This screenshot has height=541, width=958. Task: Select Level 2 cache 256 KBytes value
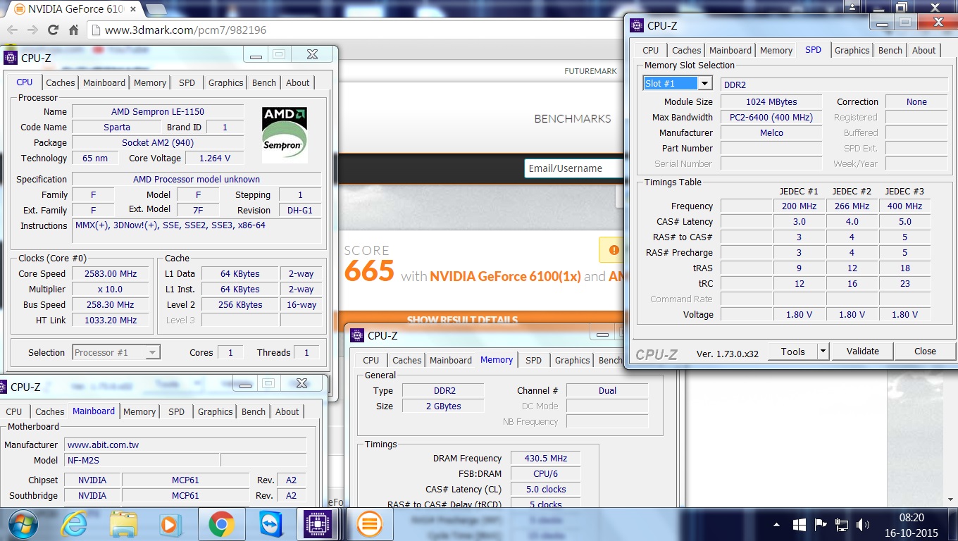pyautogui.click(x=240, y=304)
